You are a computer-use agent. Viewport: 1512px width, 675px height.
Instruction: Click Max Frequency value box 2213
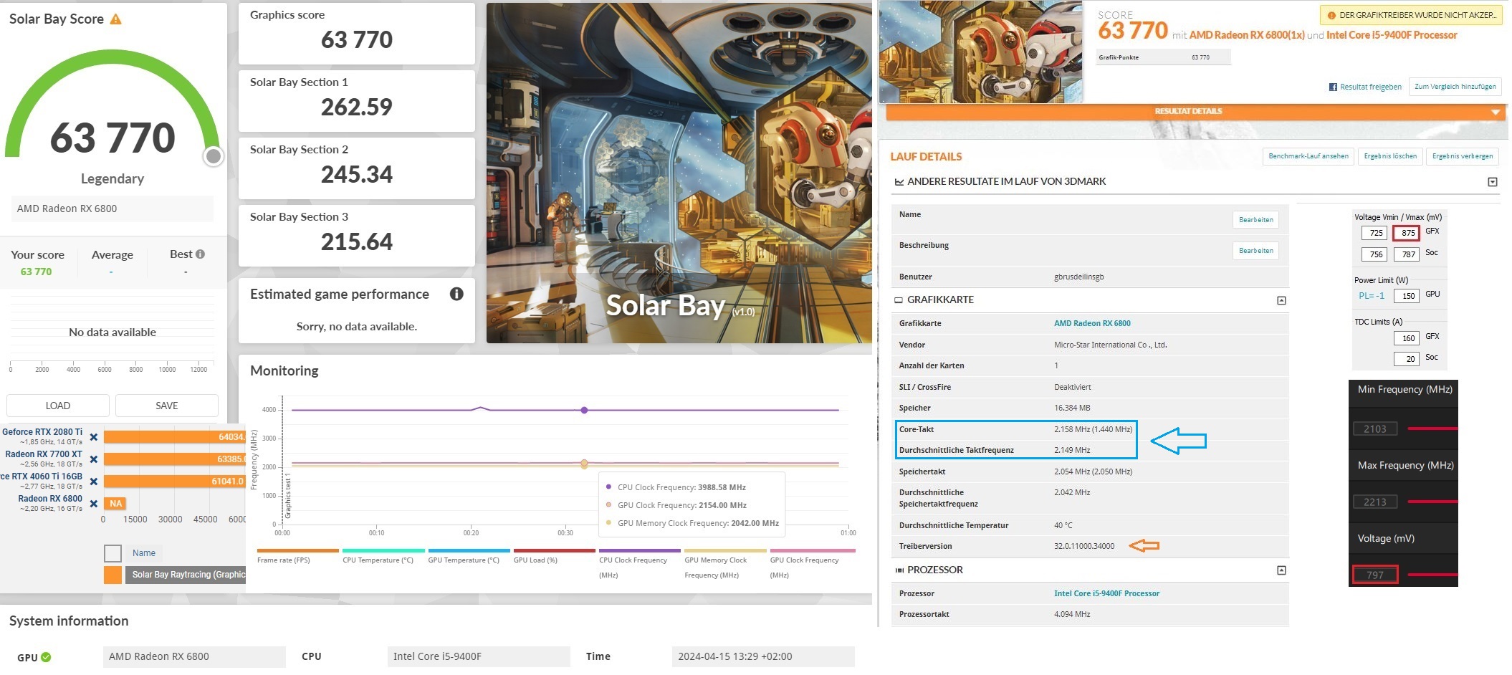1375,502
